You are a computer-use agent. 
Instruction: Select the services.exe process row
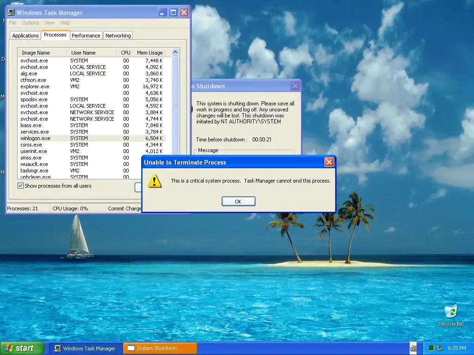92,132
